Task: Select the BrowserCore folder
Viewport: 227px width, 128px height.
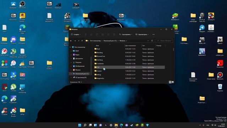Action: pyautogui.click(x=129, y=56)
